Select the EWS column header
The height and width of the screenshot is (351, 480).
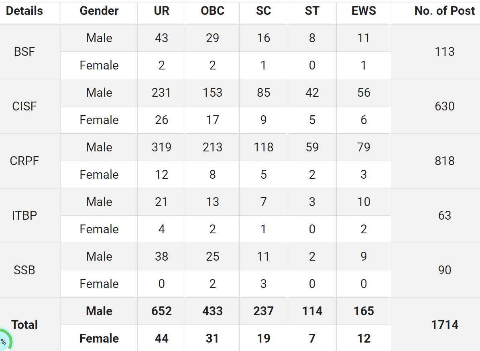point(364,11)
